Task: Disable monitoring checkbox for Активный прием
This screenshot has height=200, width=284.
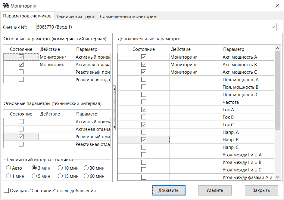Action: tap(21, 57)
